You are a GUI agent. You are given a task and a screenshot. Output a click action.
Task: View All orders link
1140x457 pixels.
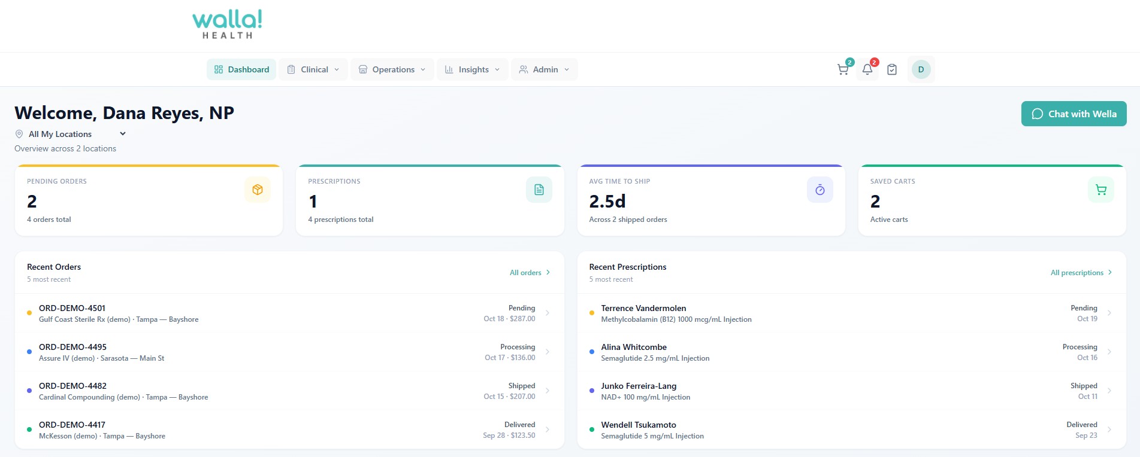[530, 273]
